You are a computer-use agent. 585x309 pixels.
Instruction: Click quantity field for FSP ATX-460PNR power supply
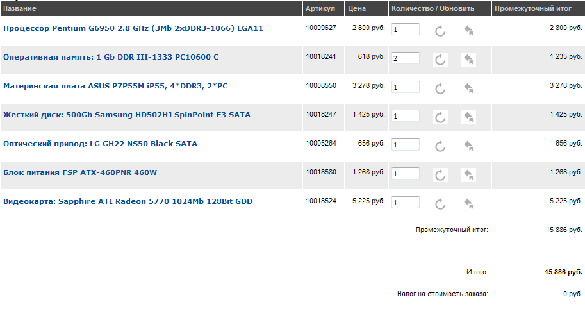click(405, 174)
